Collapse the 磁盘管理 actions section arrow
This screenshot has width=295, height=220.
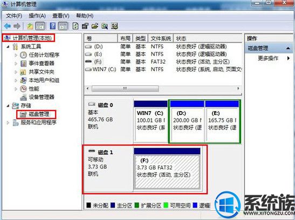[288, 49]
